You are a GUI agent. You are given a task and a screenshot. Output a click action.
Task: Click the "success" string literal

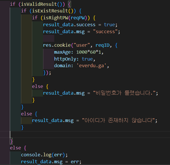(x=105, y=32)
